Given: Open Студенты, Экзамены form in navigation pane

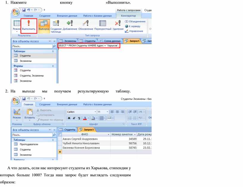Looking at the screenshot, I should pos(32,76).
